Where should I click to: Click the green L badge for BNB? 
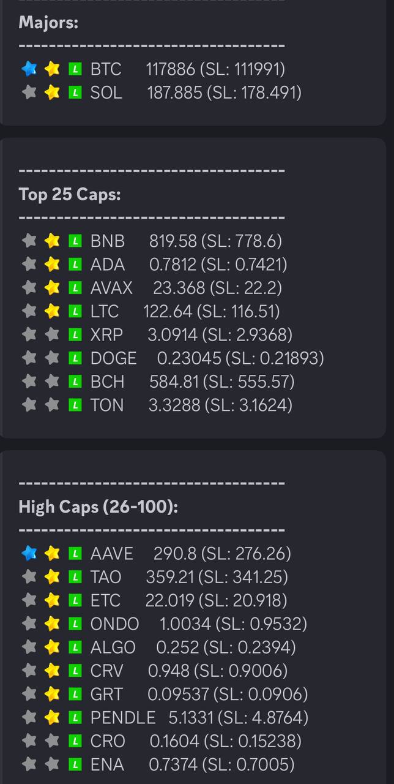(75, 241)
